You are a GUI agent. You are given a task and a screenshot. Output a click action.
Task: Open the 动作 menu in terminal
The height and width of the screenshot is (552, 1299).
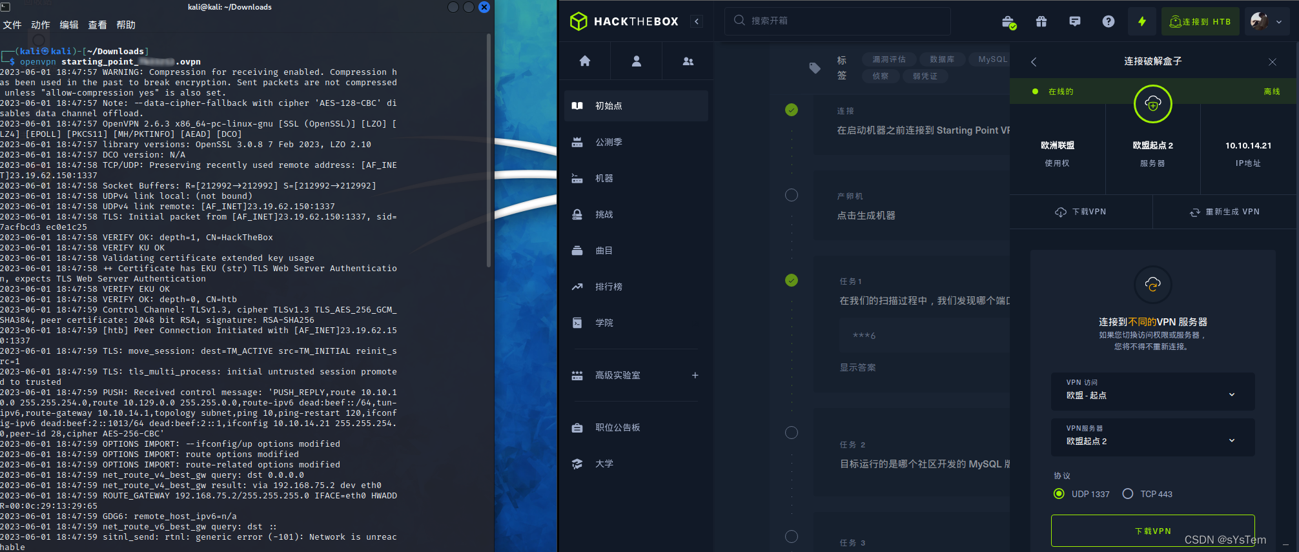coord(41,25)
